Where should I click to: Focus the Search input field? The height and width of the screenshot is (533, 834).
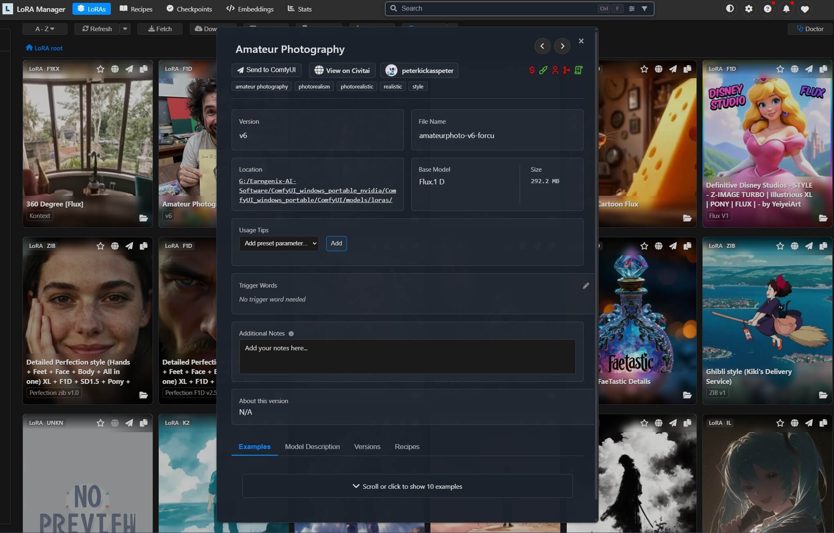pyautogui.click(x=497, y=9)
